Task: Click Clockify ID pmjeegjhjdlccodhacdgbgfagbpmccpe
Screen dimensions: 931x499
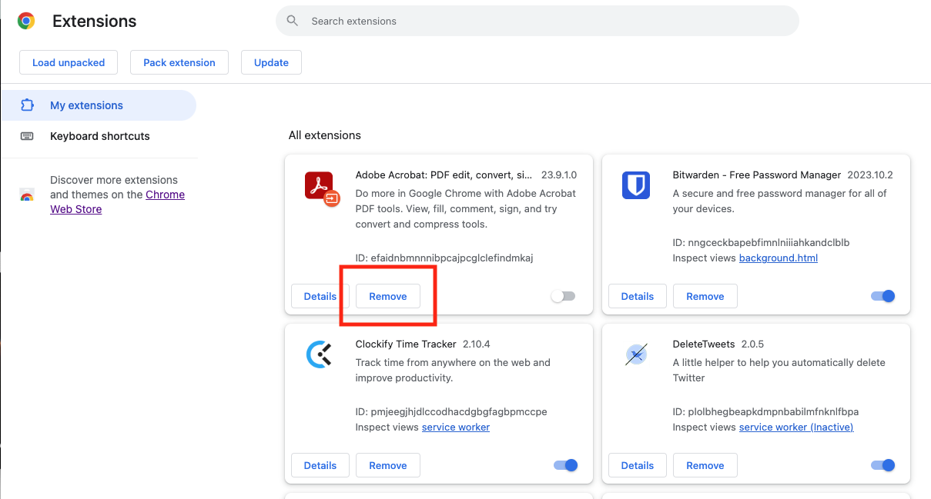Action: [451, 411]
